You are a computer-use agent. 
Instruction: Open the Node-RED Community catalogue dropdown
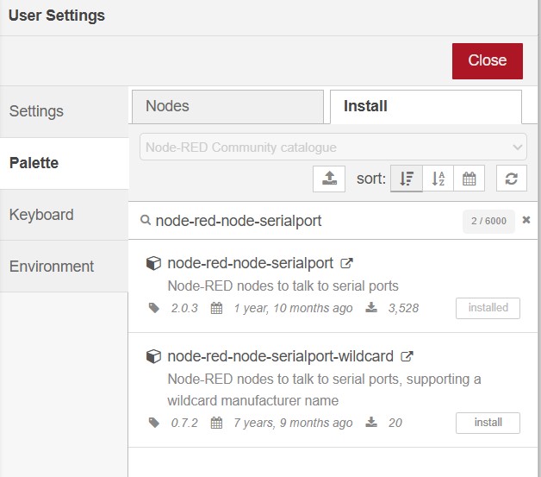[x=333, y=147]
